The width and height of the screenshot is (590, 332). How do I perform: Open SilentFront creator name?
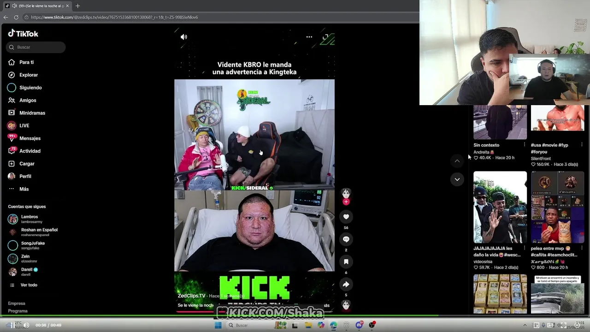click(541, 159)
